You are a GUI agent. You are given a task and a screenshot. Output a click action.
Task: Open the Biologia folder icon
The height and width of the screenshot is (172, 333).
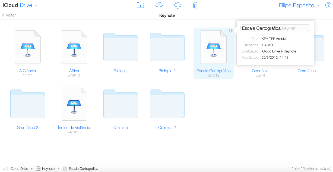coord(121,47)
